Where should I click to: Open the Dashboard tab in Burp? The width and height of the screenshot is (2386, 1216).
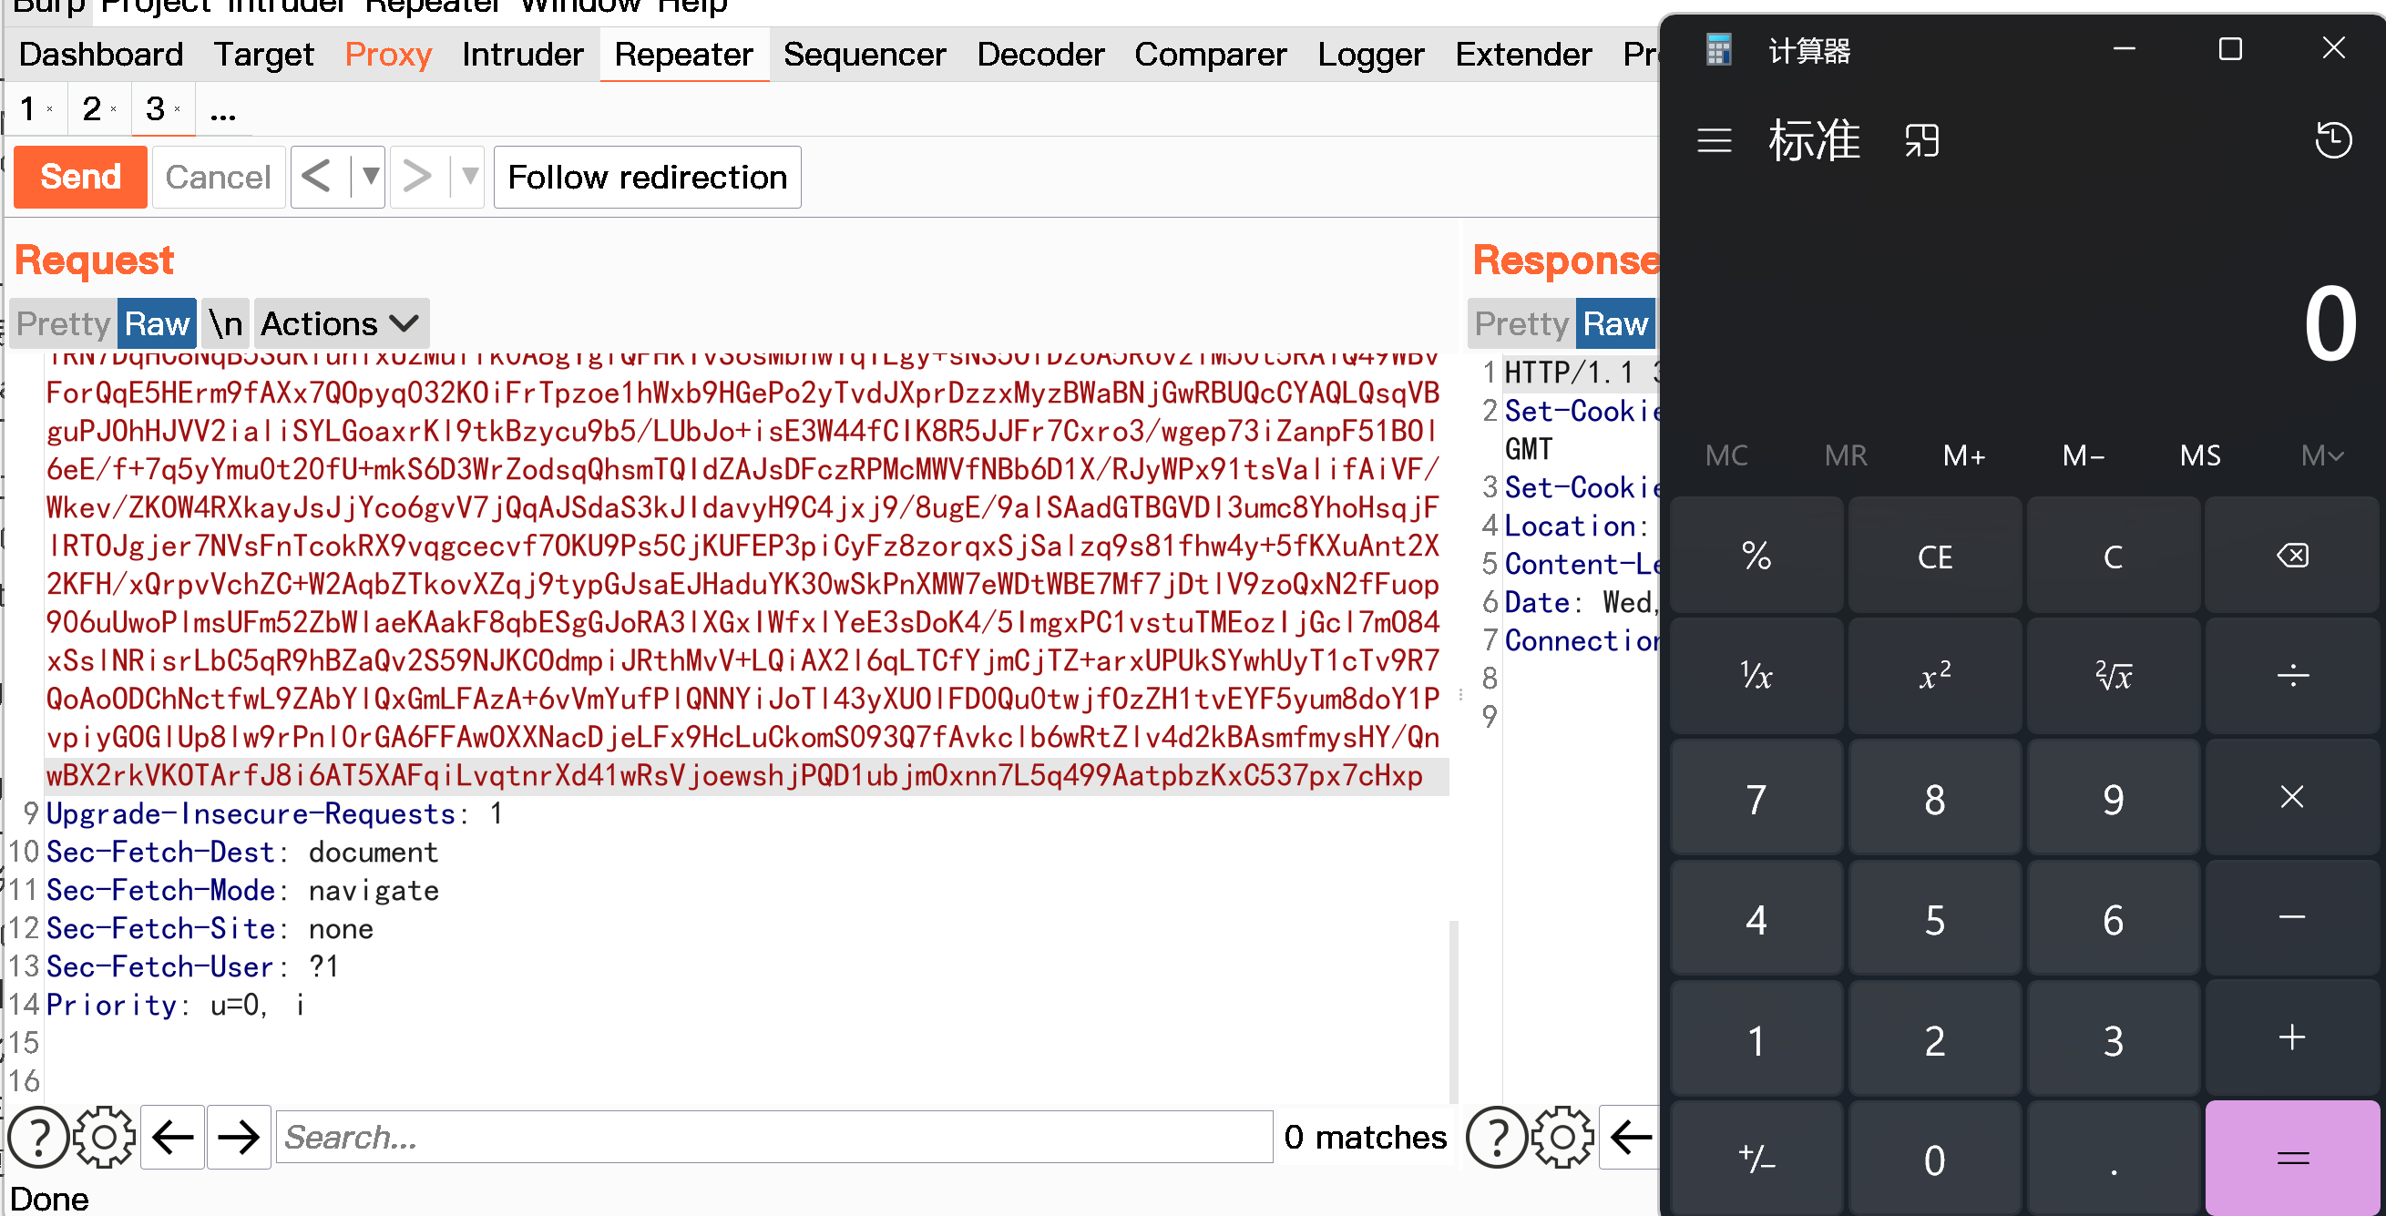point(101,55)
